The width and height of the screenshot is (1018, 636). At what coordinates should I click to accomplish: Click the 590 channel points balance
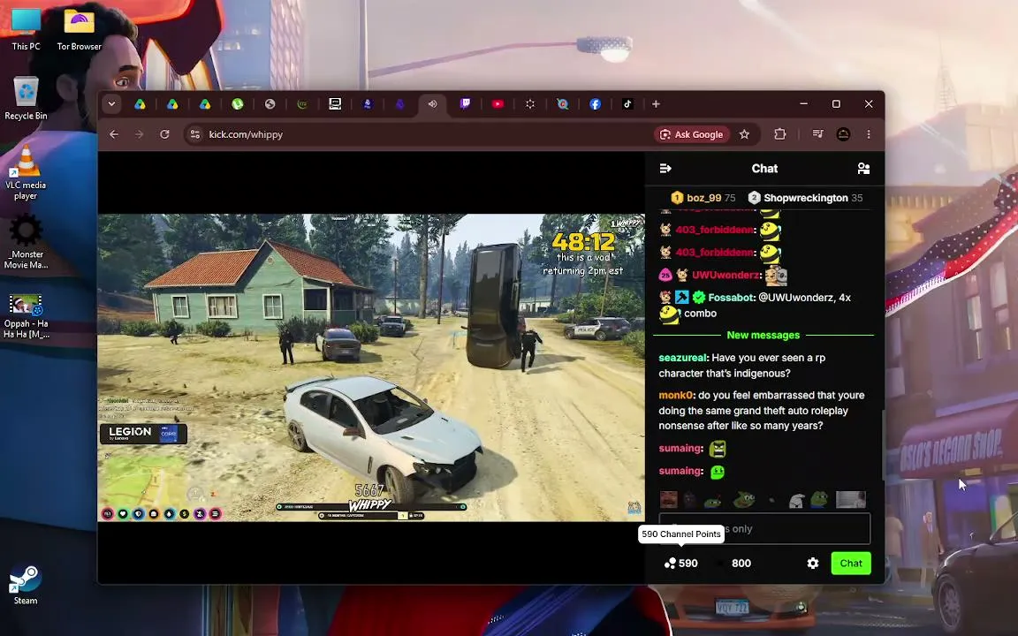pos(681,564)
